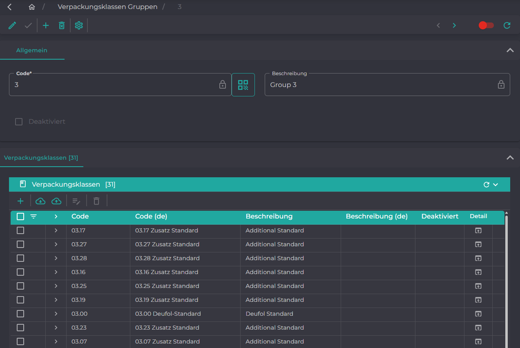Click the refresh icon in top toolbar
This screenshot has height=348, width=520.
[507, 25]
